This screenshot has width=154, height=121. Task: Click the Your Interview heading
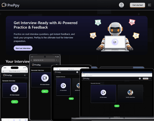[x=18, y=62]
